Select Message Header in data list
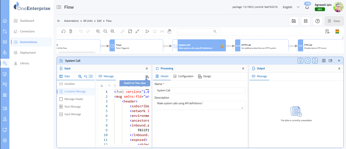The image size is (346, 149). click(x=74, y=99)
